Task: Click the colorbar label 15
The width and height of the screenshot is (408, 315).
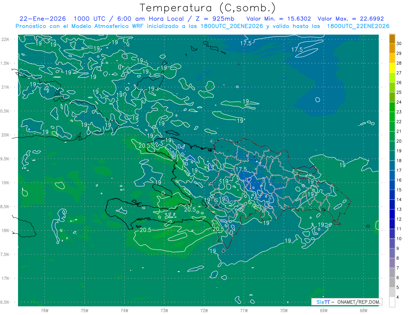Action: 399,190
